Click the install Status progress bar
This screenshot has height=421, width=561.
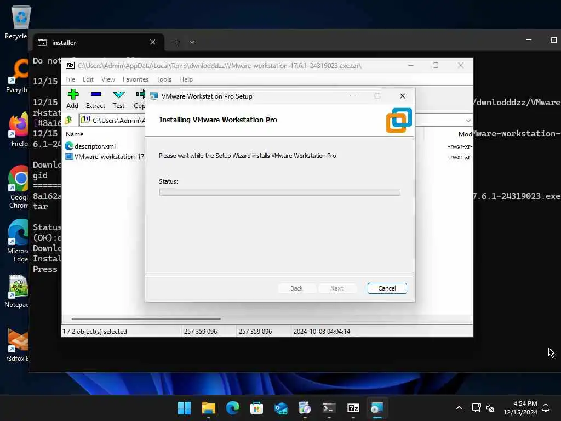coord(279,192)
